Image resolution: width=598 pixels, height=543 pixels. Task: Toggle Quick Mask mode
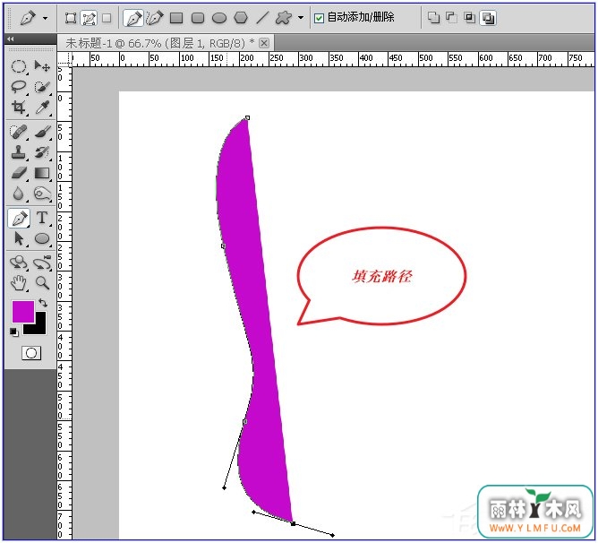tap(31, 353)
